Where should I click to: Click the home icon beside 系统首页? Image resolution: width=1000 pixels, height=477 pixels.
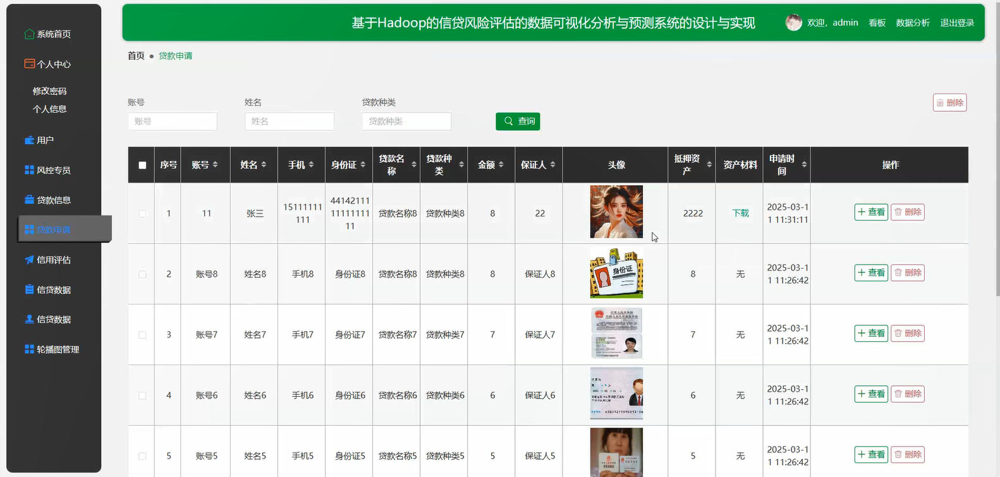pyautogui.click(x=29, y=33)
